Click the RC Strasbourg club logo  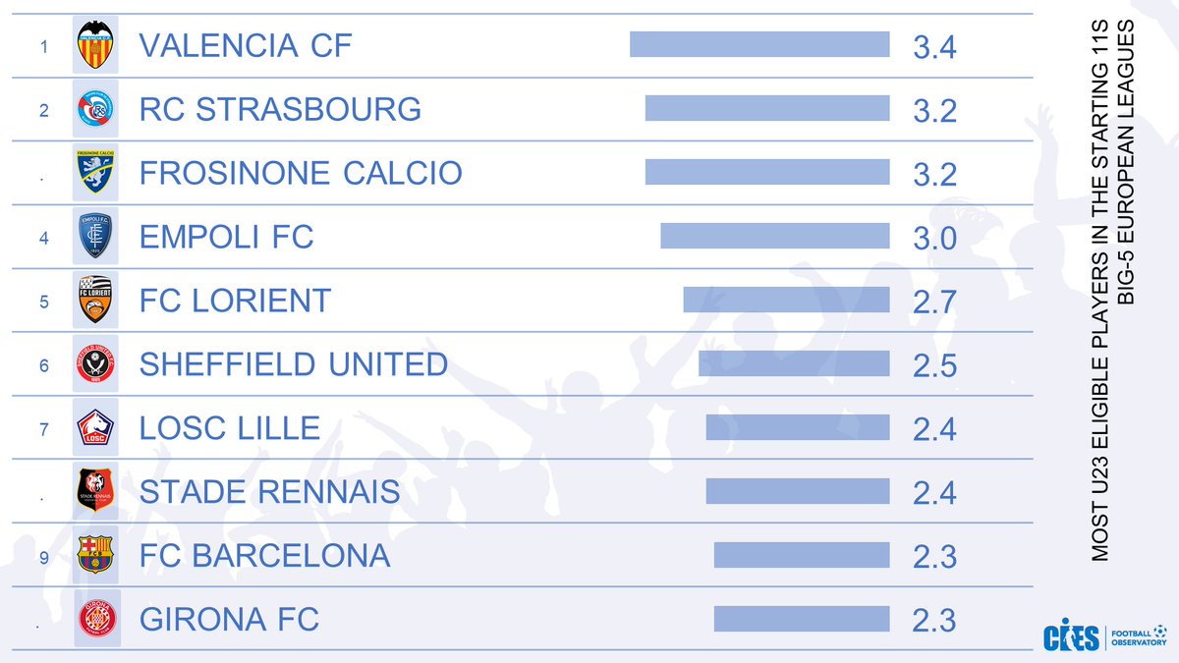click(96, 109)
